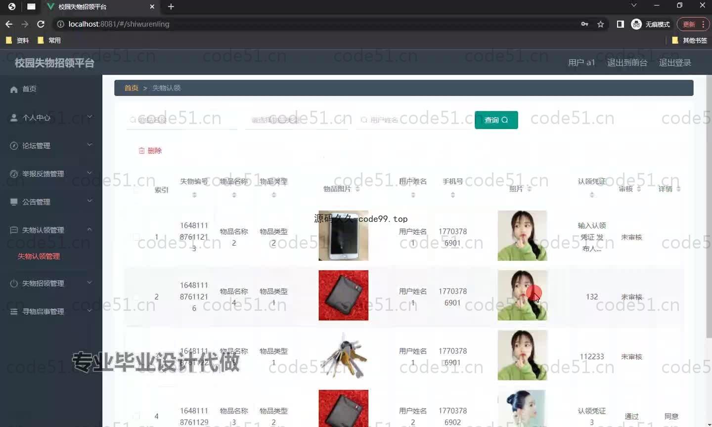Open the user photo in row 1
Screen dimensions: 712x427
click(522, 236)
